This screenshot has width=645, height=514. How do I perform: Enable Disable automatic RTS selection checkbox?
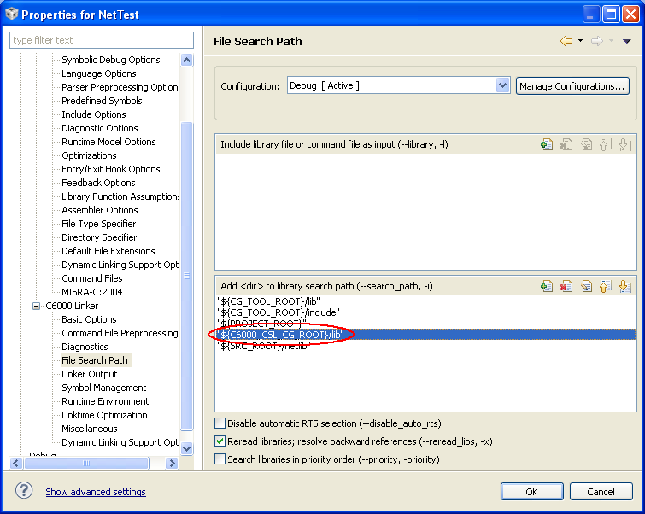coord(220,423)
